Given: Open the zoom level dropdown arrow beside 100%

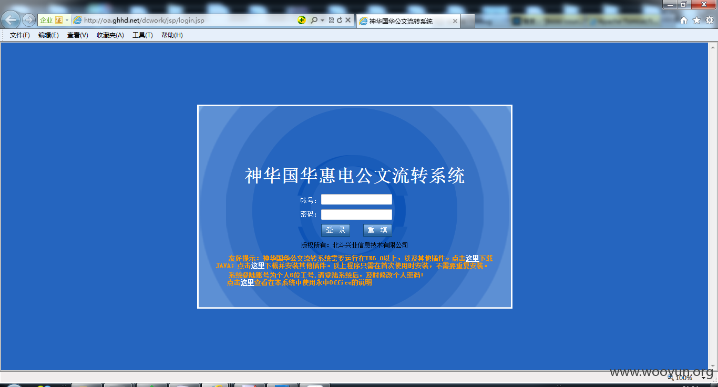Looking at the screenshot, I should [704, 378].
